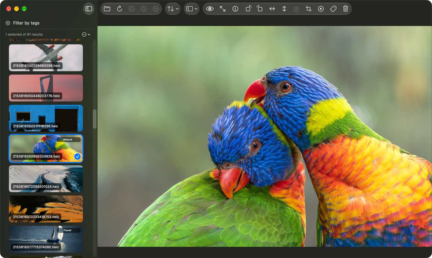Click the sidebar vertical scrollbar handle
432x258 pixels.
click(x=94, y=119)
